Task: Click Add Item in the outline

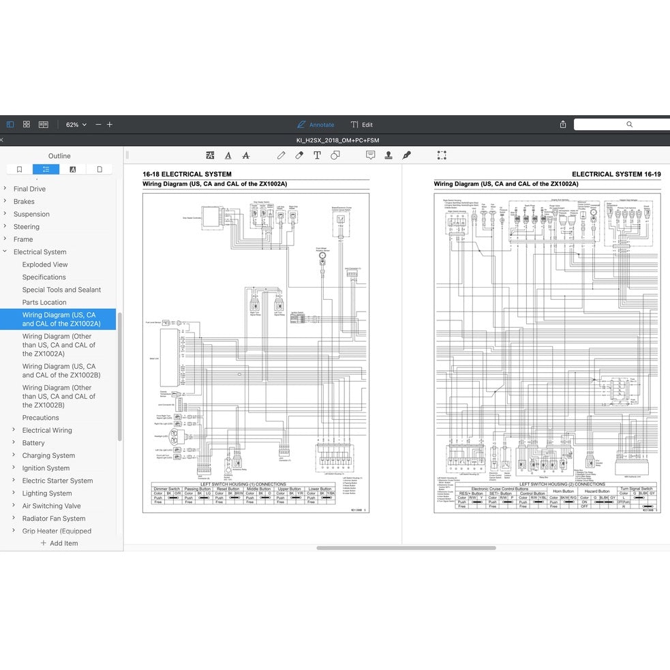Action: tap(59, 543)
